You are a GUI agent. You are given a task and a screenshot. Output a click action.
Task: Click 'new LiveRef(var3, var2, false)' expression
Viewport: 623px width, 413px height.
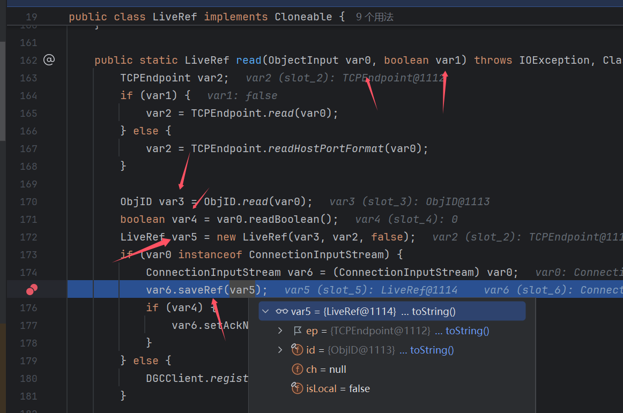(x=313, y=237)
